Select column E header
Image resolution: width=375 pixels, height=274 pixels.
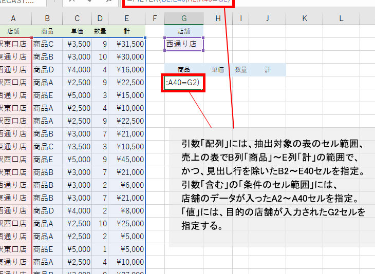(126, 18)
